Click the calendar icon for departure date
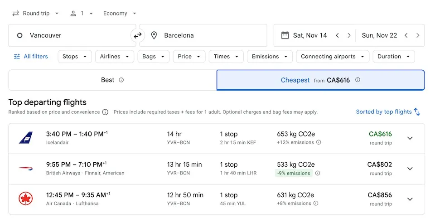This screenshot has width=435, height=218. tap(285, 35)
